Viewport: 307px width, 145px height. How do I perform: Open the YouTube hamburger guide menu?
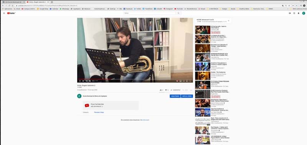4,13
